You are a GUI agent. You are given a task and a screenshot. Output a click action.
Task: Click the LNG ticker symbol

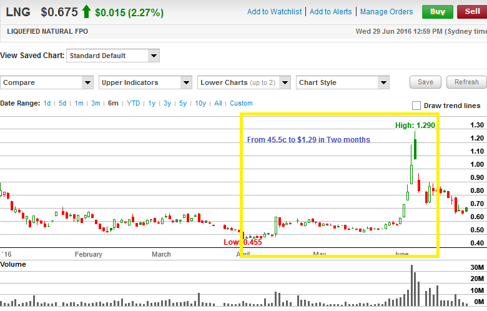point(18,12)
